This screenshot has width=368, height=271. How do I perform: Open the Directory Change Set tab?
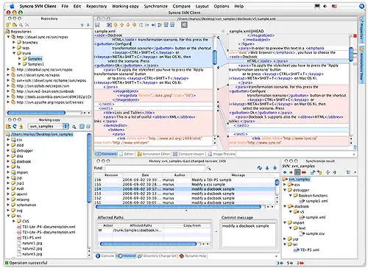(x=158, y=256)
